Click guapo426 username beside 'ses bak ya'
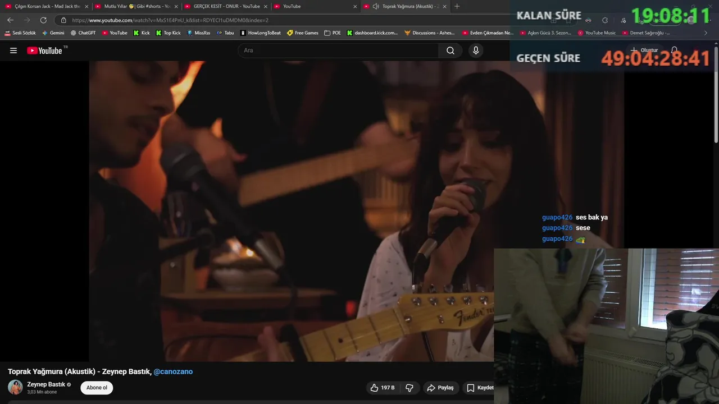Image resolution: width=719 pixels, height=404 pixels. click(557, 218)
